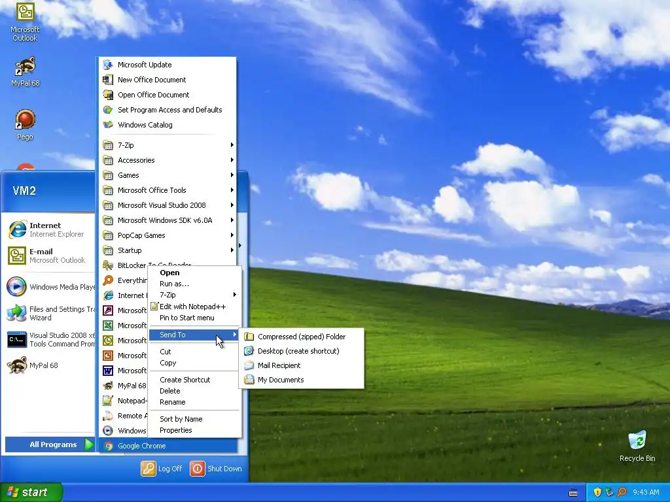Launch Everything search from All Programs

(x=124, y=280)
